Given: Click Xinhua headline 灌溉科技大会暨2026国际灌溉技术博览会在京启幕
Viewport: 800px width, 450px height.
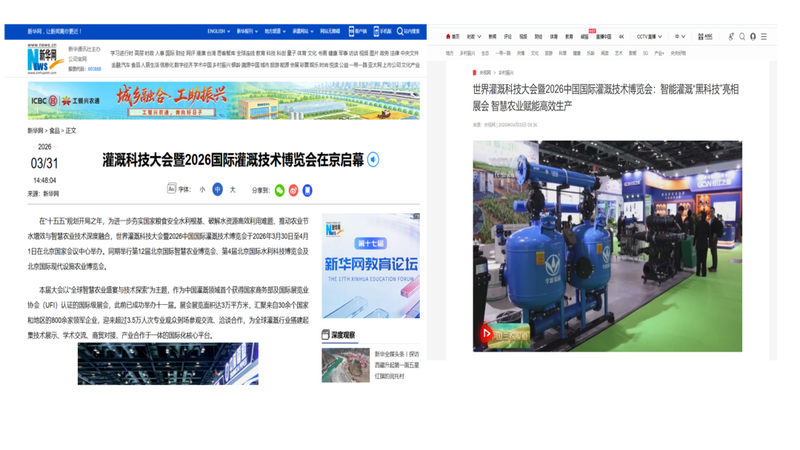Looking at the screenshot, I should [x=233, y=160].
